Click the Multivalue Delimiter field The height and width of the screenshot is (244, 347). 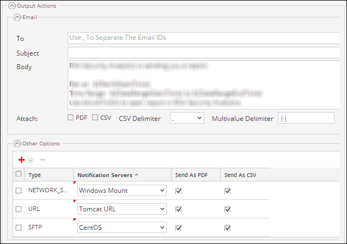click(306, 118)
